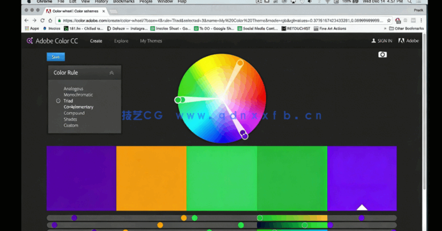Click the purple handle on color wheel
Viewport: 442px width, 231px height.
click(245, 136)
